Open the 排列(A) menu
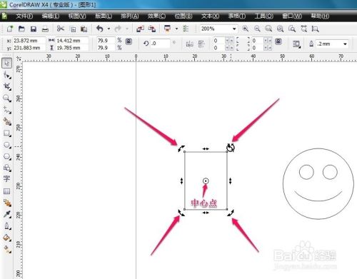 tap(130, 16)
